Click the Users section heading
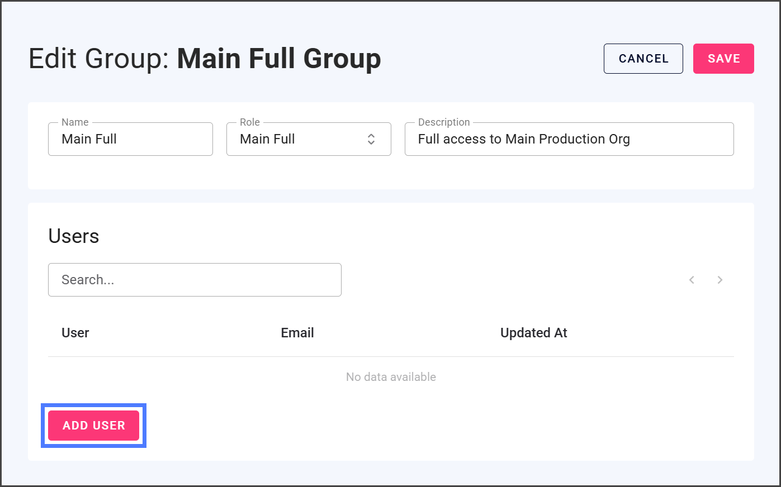 (x=74, y=236)
